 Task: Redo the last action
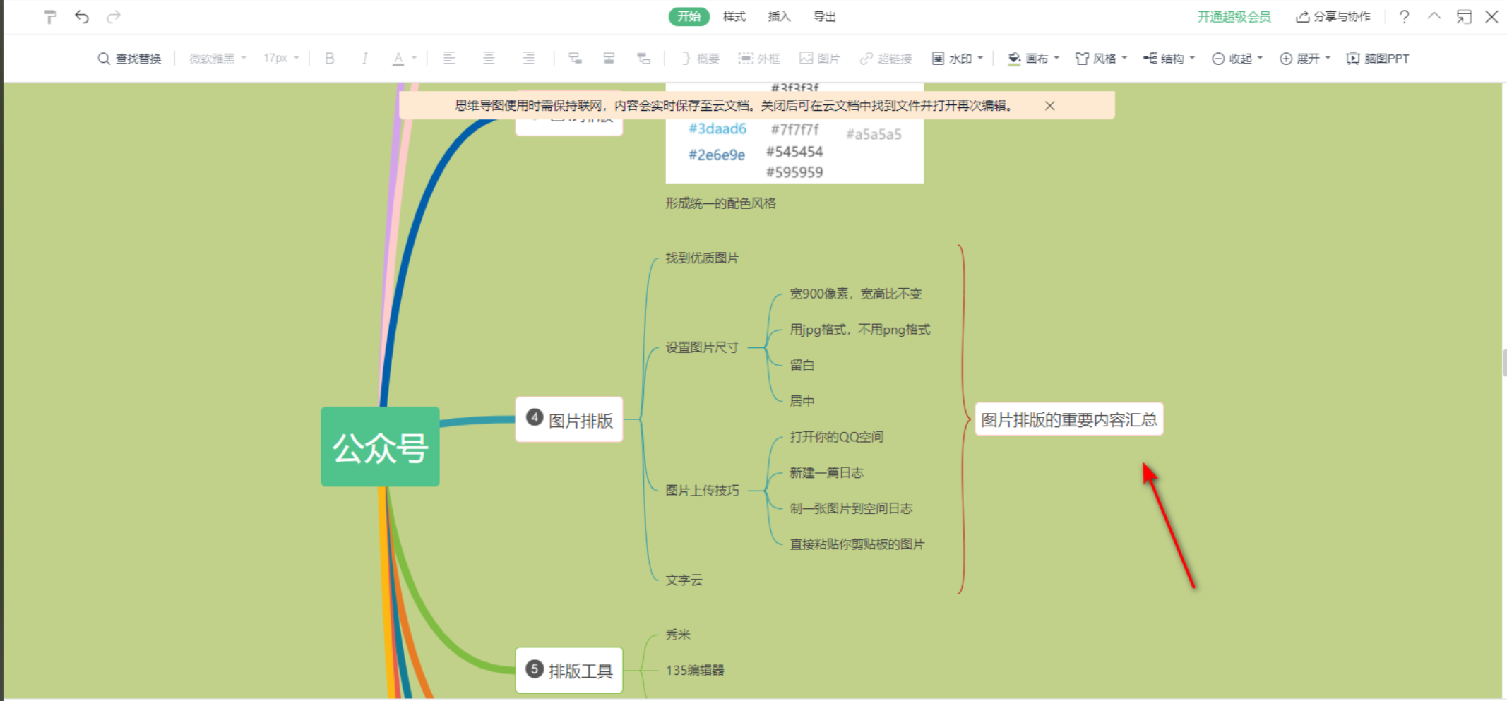(x=113, y=17)
